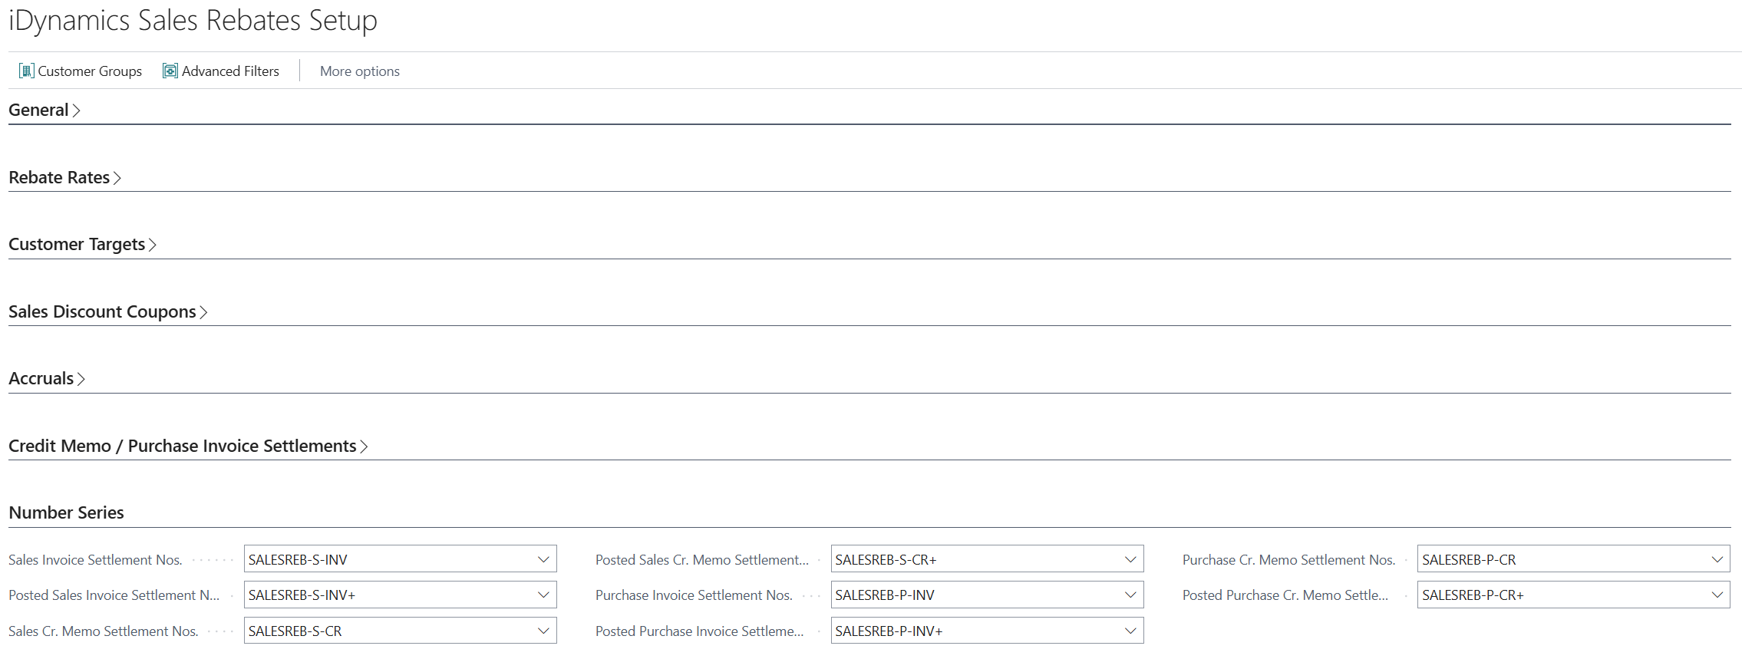This screenshot has width=1742, height=659.
Task: Expand the Rebate Rates section
Action: coord(64,178)
